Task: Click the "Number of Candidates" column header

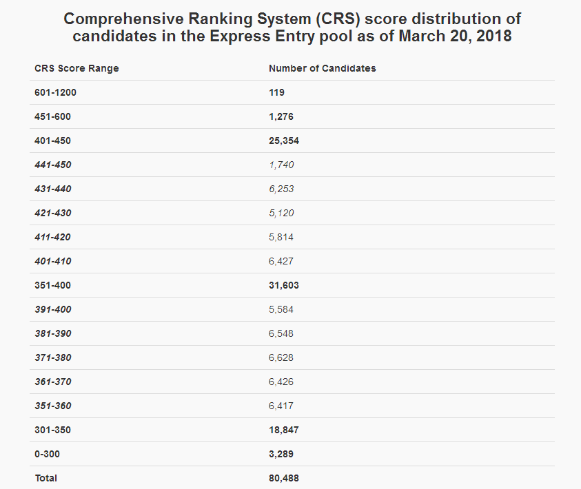Action: (x=322, y=68)
